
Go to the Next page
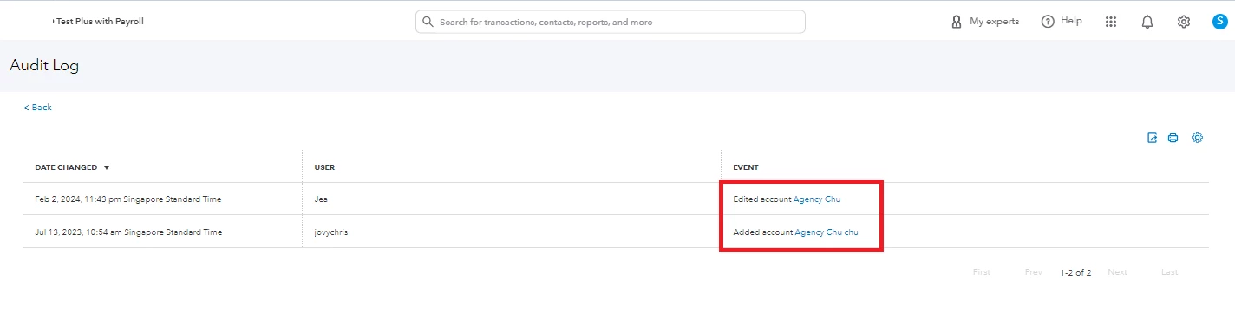[x=1118, y=272]
